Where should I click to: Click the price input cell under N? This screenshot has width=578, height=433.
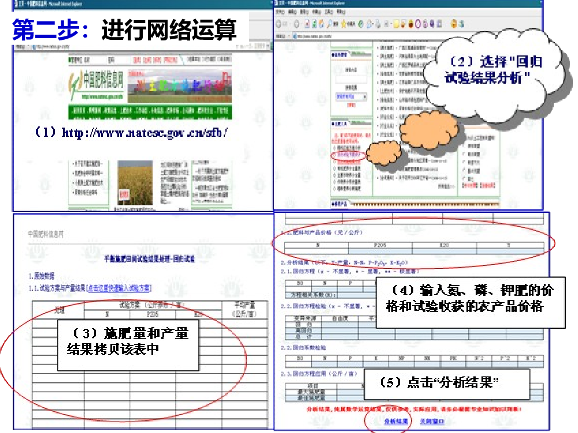point(316,251)
